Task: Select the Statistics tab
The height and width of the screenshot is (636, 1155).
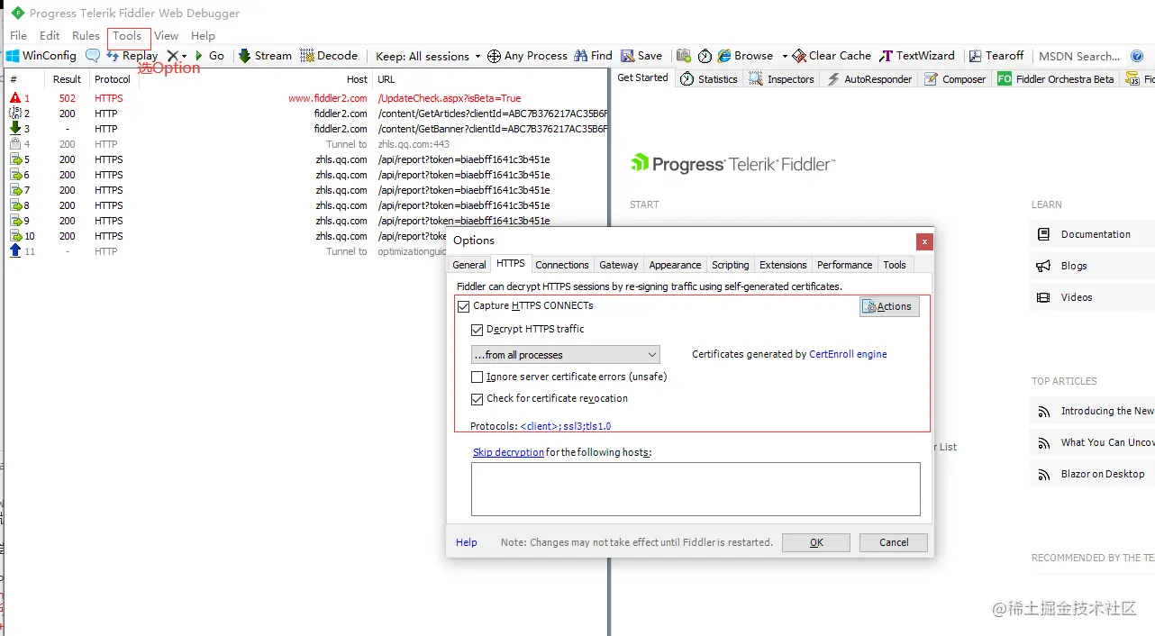Action: [x=708, y=79]
